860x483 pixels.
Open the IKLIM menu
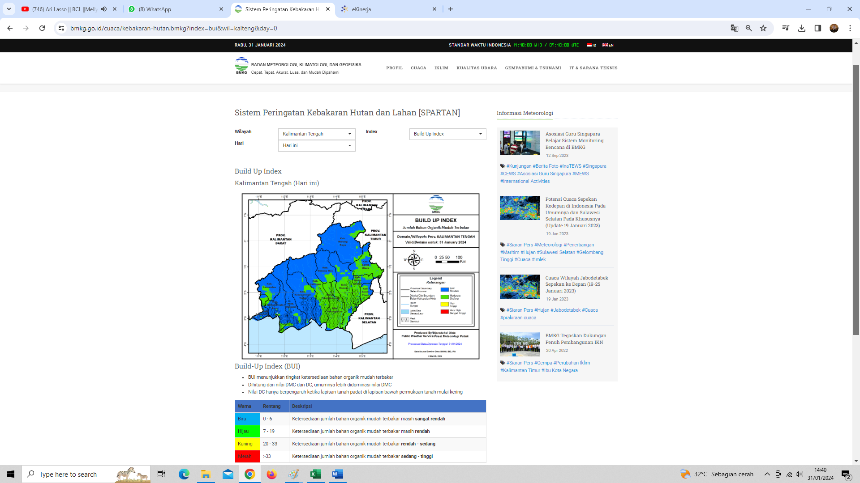coord(441,68)
